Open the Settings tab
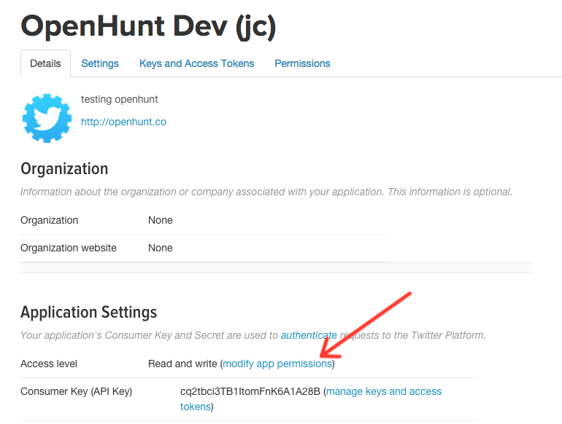The width and height of the screenshot is (562, 424). [100, 63]
